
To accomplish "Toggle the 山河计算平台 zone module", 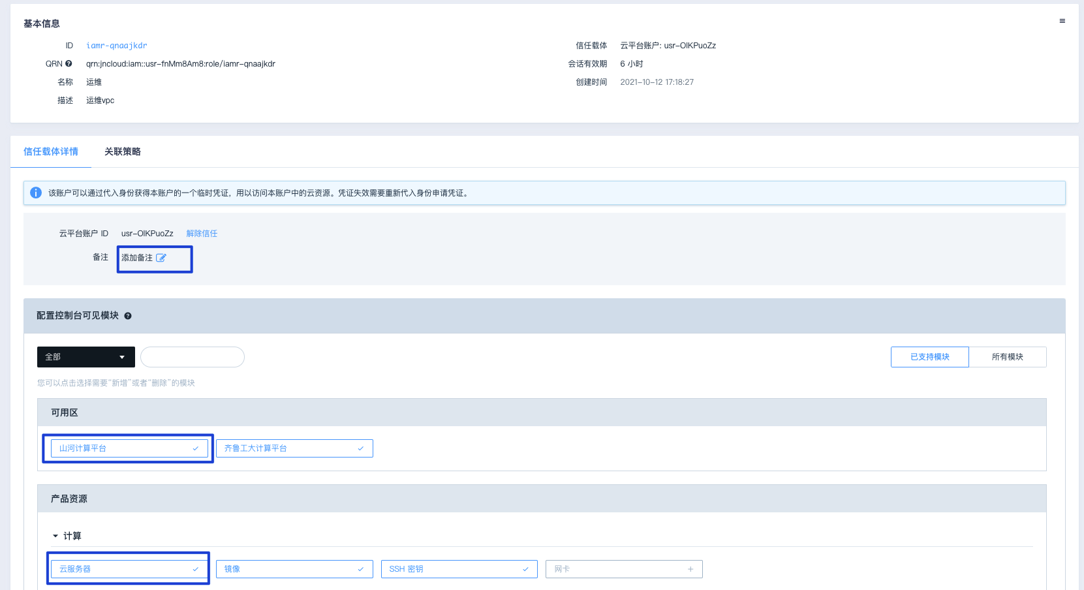I will pos(129,448).
